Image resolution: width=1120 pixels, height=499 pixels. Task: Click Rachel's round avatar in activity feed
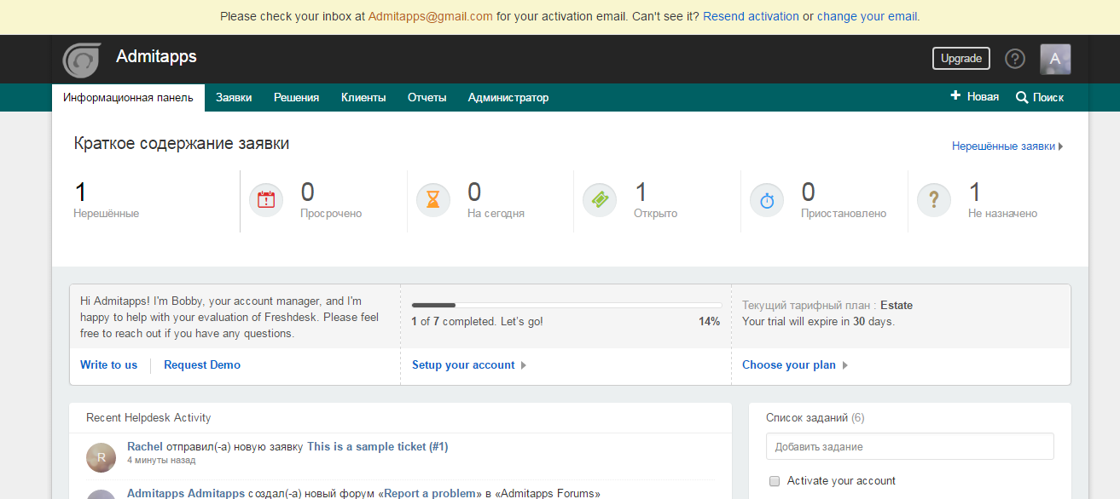point(102,457)
